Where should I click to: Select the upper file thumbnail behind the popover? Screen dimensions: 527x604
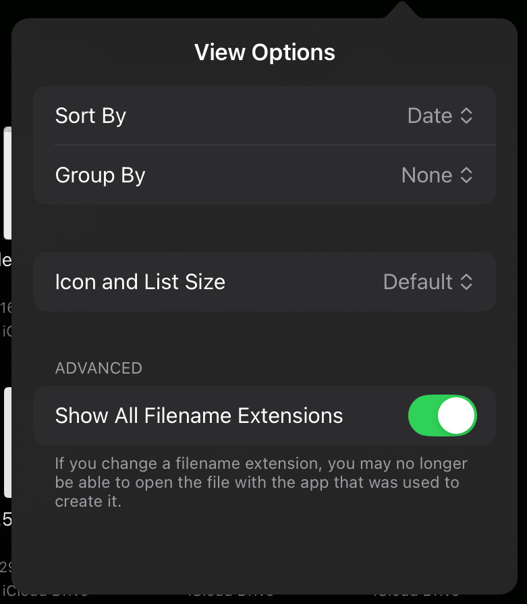point(7,182)
